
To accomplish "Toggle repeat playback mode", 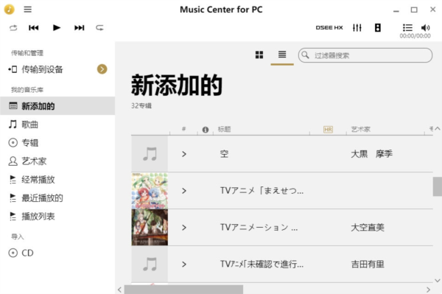I will 99,28.
